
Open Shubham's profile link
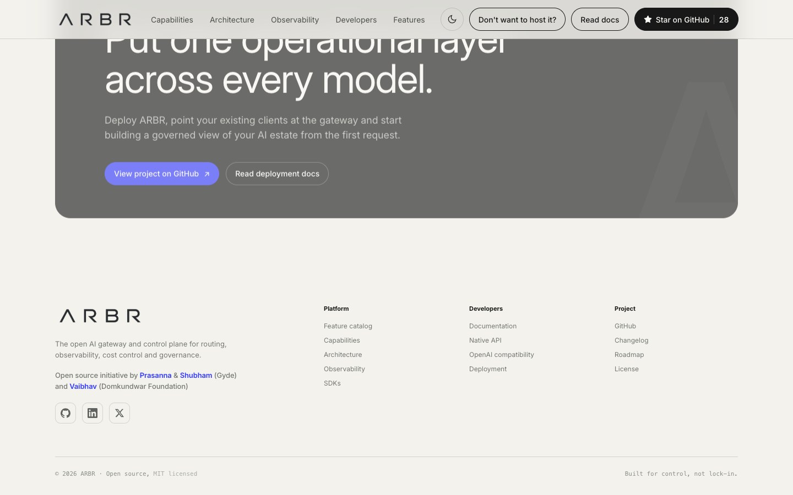tap(196, 375)
